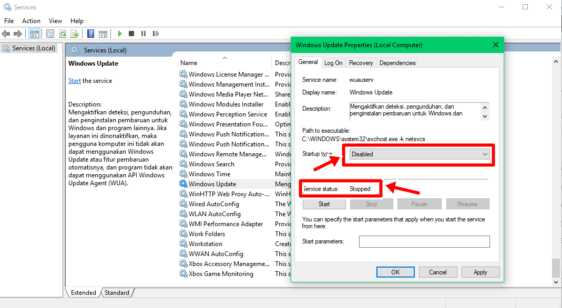Click the Back arrow in the toolbar
562x308 pixels.
pyautogui.click(x=6, y=34)
